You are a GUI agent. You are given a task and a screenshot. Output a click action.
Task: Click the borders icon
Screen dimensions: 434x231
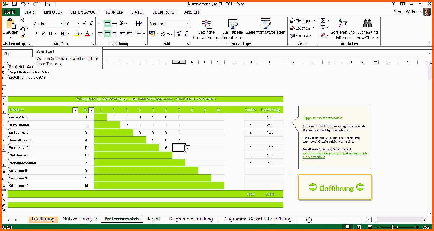(64, 34)
